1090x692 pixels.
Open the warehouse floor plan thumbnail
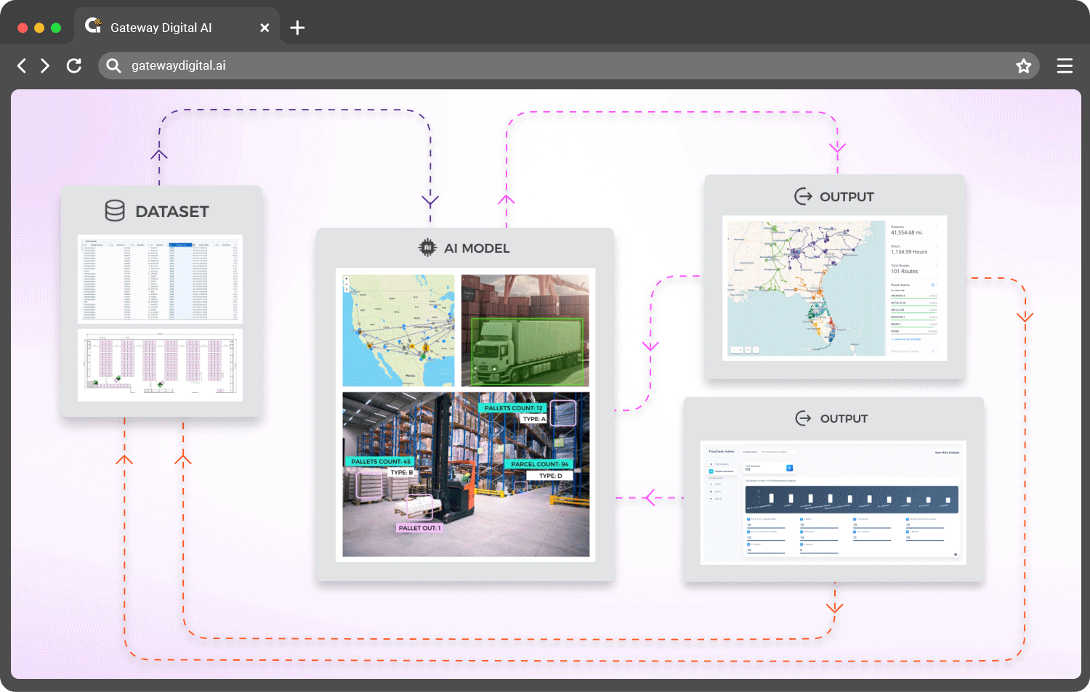[x=160, y=365]
